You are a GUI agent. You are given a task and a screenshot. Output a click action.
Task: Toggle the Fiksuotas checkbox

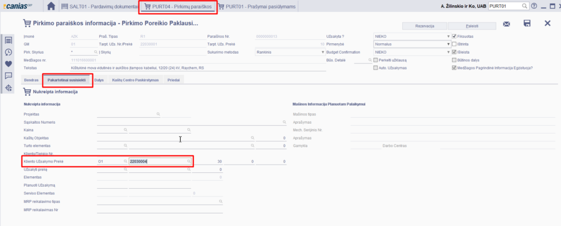pos(454,36)
